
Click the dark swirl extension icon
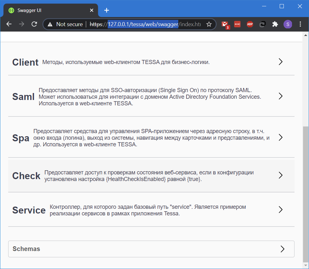[262, 24]
